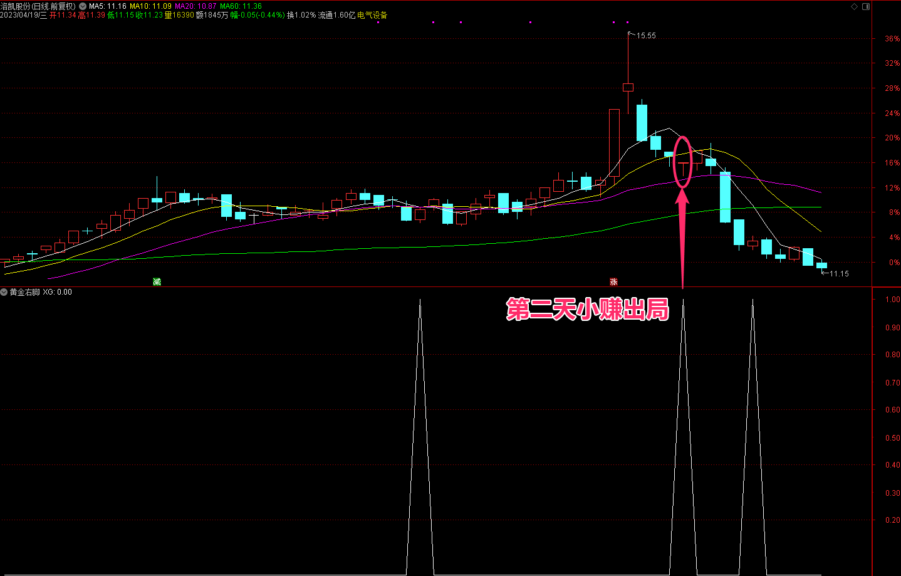
Task: Select the 洛凯股份 chart title label
Action: tap(38, 6)
